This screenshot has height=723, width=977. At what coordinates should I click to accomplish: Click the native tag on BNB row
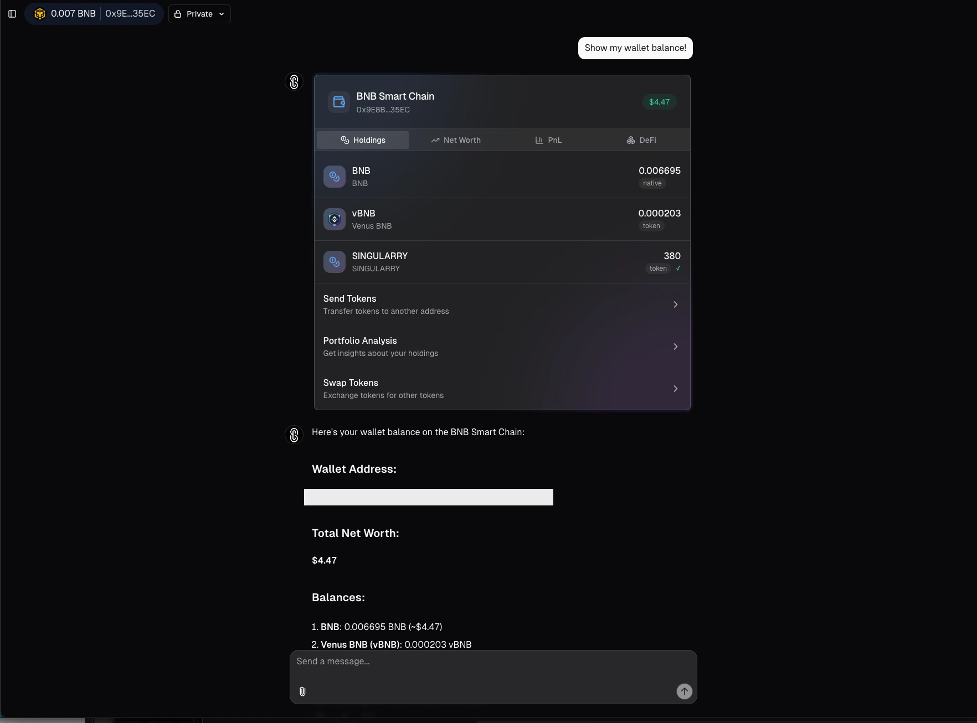652,183
